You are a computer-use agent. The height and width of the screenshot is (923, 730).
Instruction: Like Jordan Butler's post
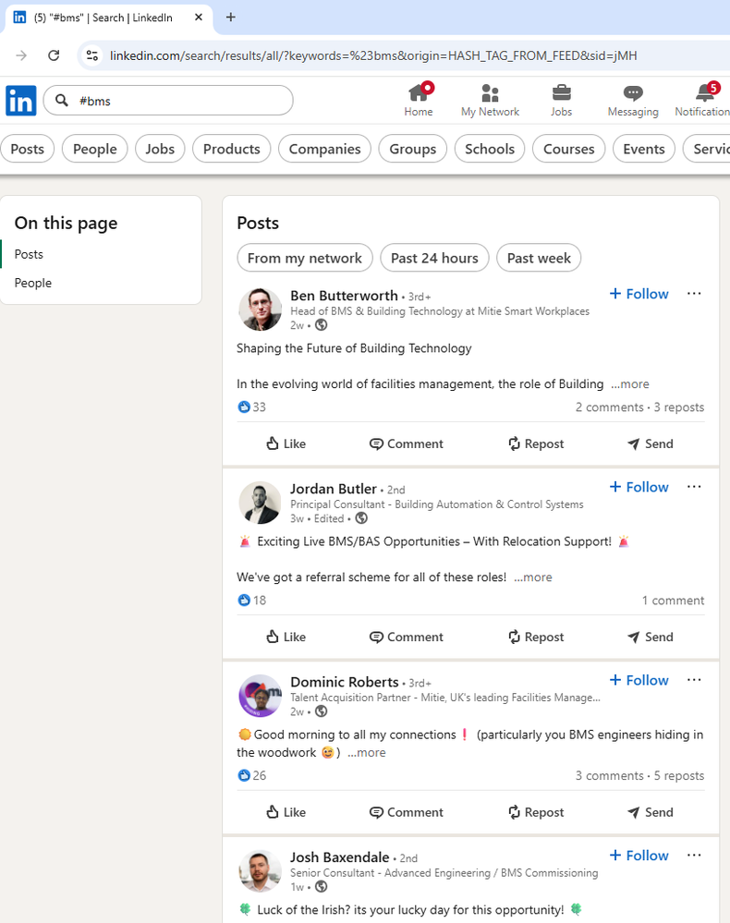pyautogui.click(x=286, y=637)
